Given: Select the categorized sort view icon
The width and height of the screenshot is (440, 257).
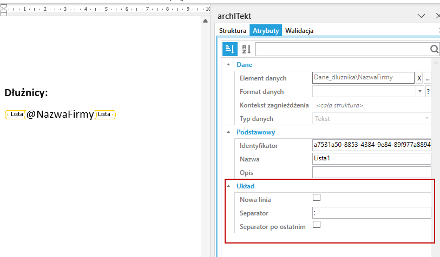Looking at the screenshot, I should [230, 49].
